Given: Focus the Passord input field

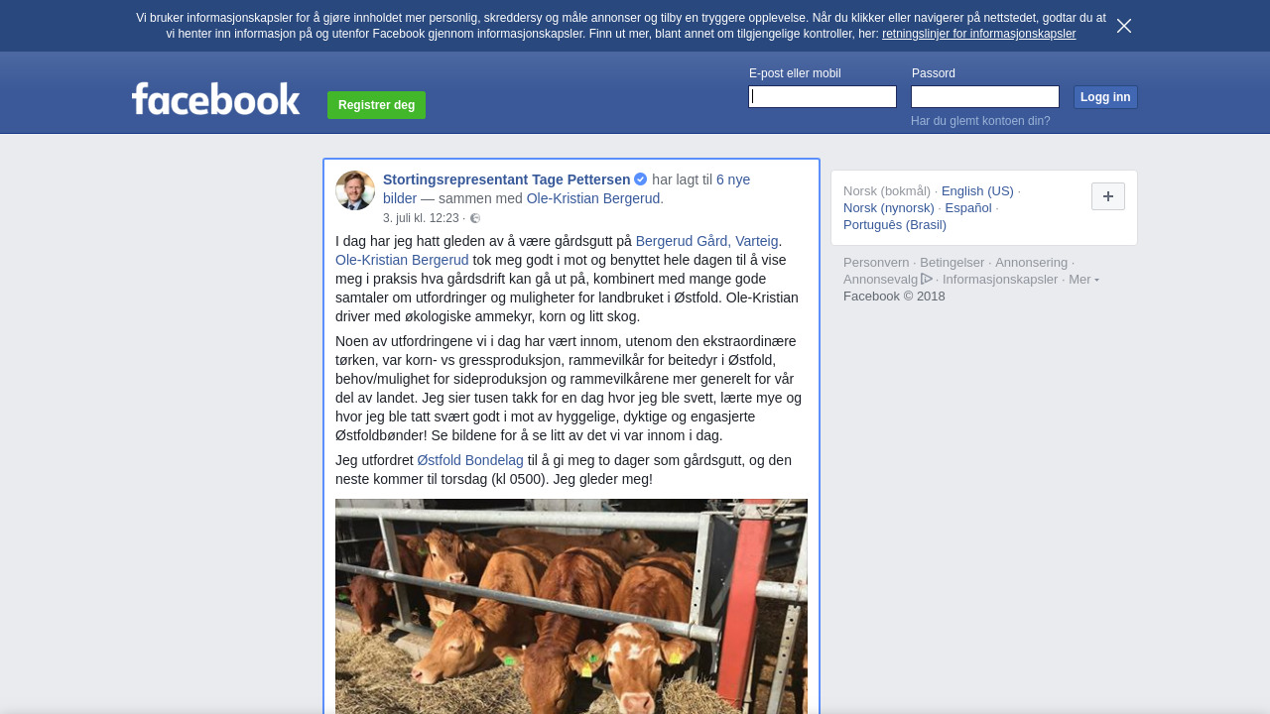Looking at the screenshot, I should point(985,96).
